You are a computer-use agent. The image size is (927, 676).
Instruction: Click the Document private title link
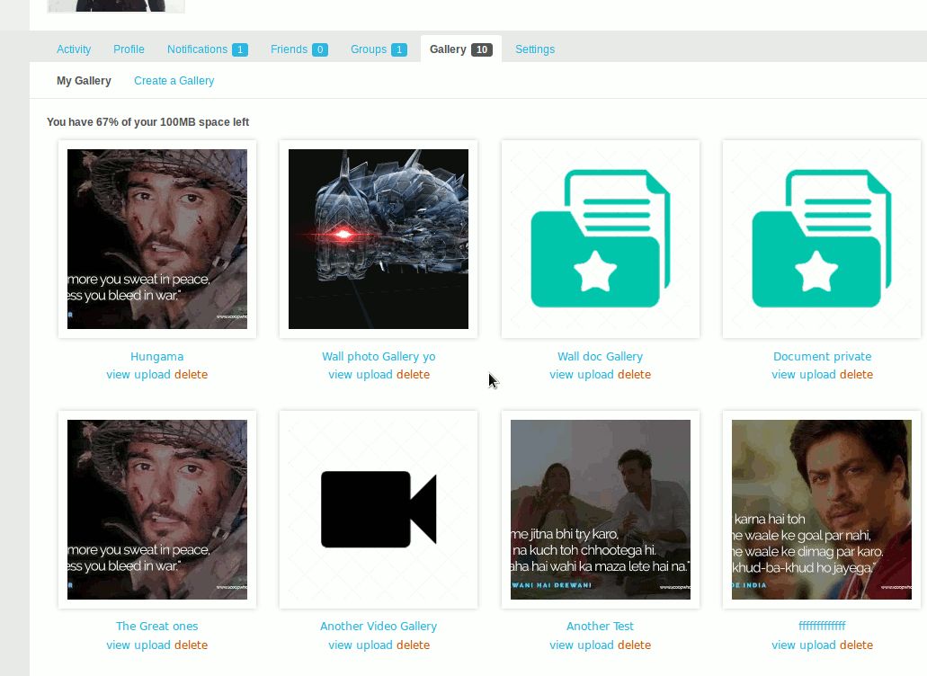click(823, 356)
